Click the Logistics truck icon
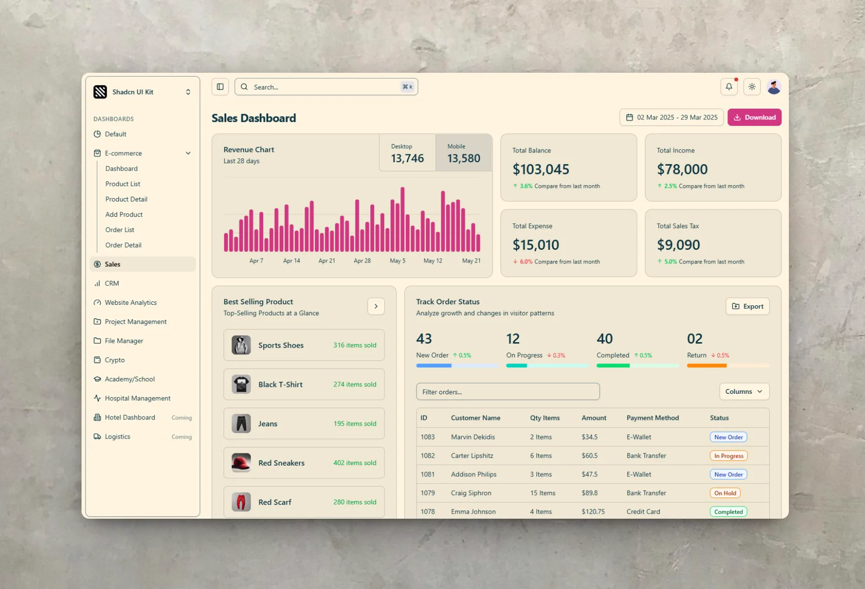Screen dimensions: 865x589 [x=97, y=437]
